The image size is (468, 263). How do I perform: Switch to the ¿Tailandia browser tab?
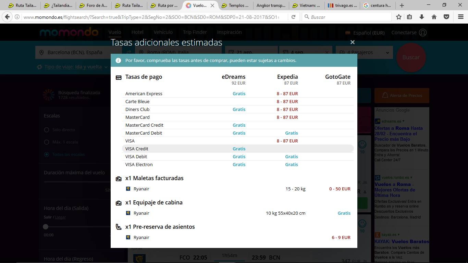click(58, 5)
